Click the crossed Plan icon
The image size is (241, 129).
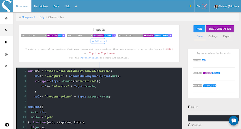point(205,6)
